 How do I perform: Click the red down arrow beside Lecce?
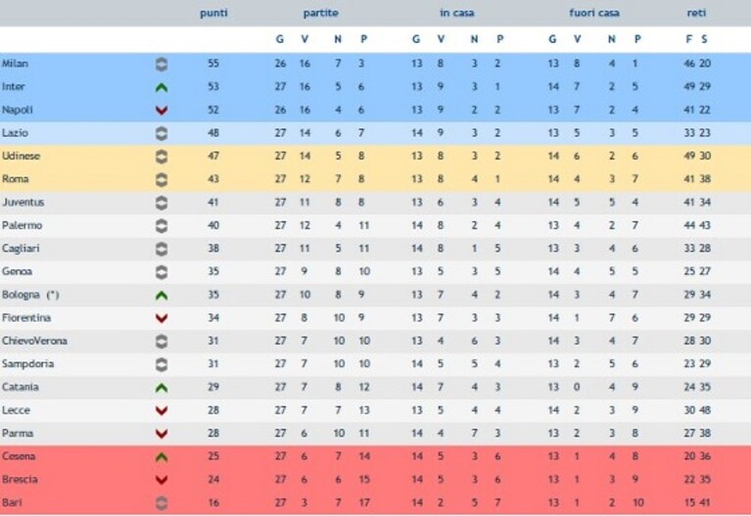[162, 411]
